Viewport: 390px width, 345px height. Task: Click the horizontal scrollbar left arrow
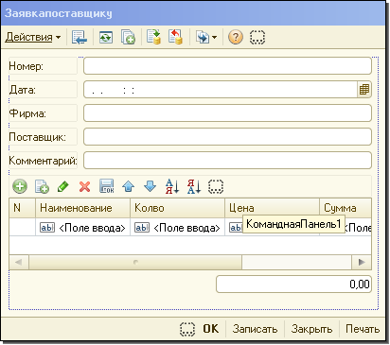19,262
